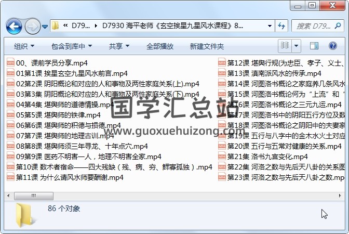The width and height of the screenshot is (349, 234).
Task: Click the blue Back navigation arrow
Action: (14, 27)
